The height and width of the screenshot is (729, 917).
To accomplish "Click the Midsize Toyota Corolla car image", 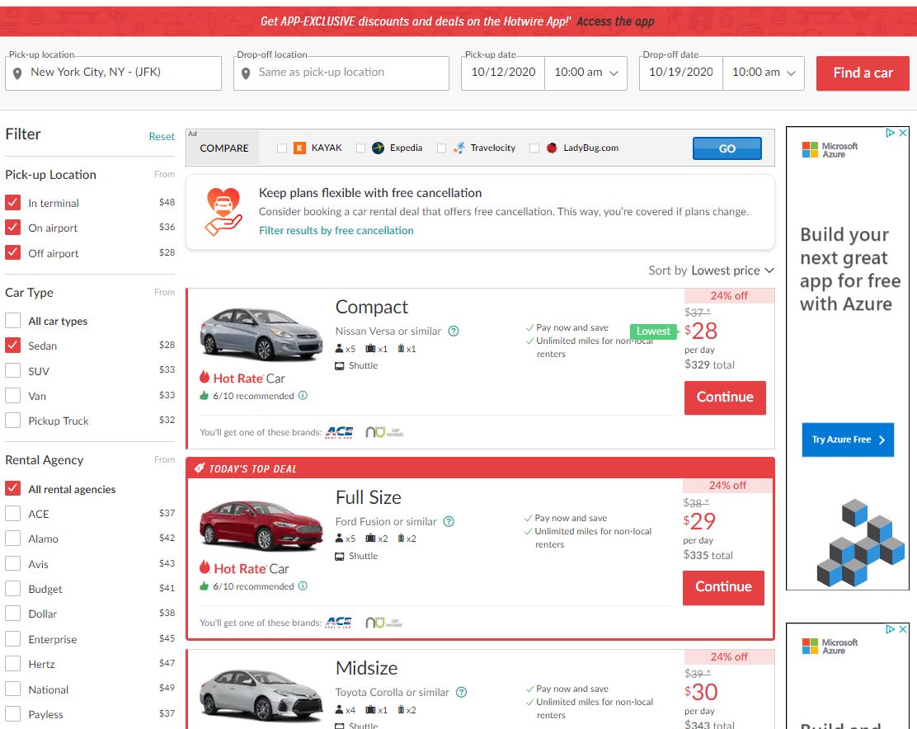I will coord(261,697).
